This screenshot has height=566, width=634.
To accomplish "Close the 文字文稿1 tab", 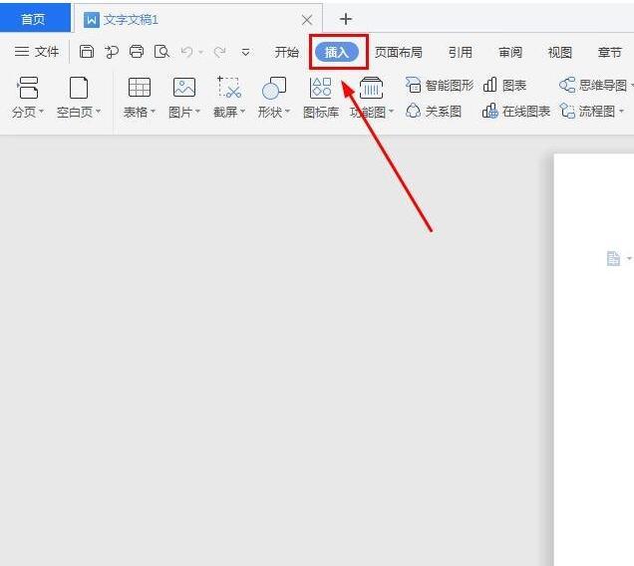I will coord(307,19).
